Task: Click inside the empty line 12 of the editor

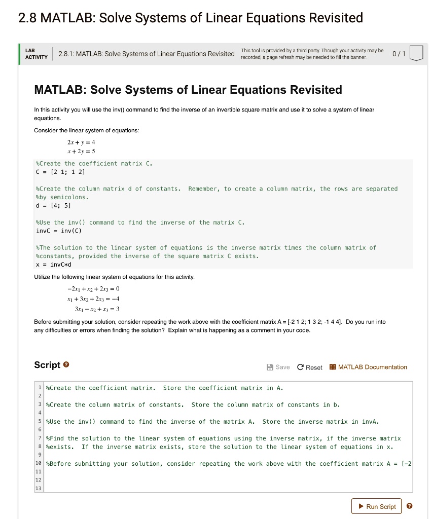Action: tap(152, 479)
